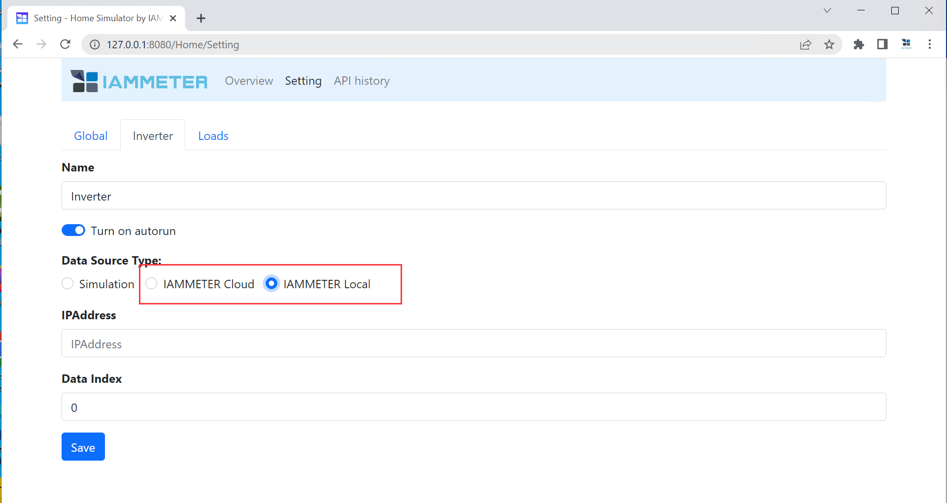The width and height of the screenshot is (947, 503).
Task: Expand the tab search chevron dropdown
Action: click(x=827, y=11)
